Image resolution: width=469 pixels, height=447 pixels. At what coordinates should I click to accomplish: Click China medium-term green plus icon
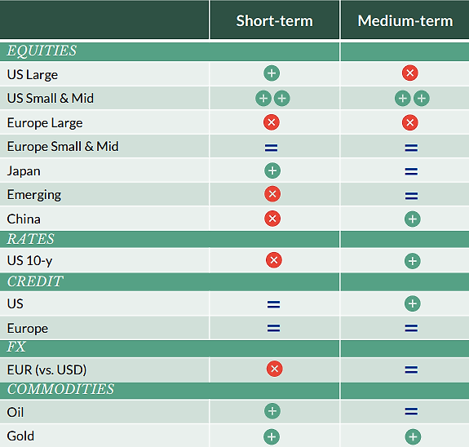pyautogui.click(x=413, y=219)
